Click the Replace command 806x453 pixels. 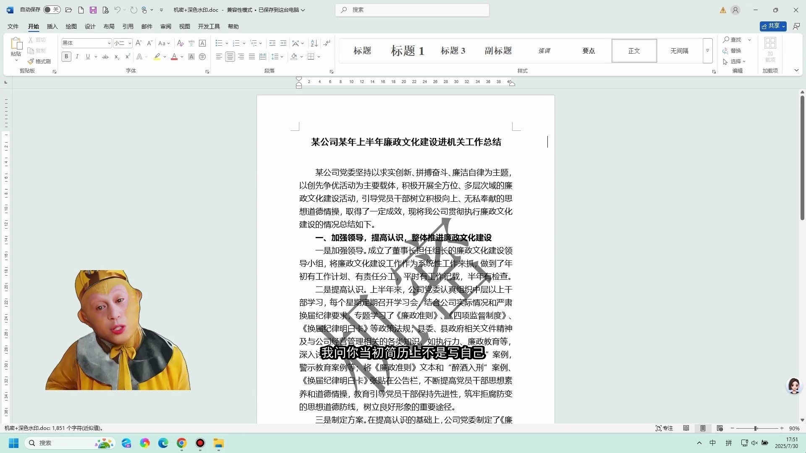click(736, 50)
